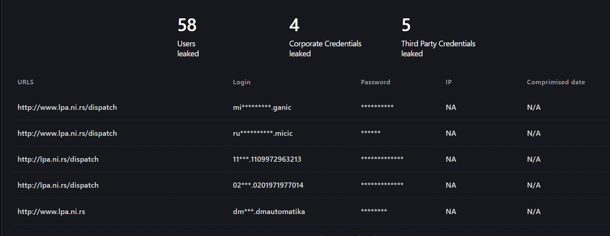Sort by the Login column header
The image size is (610, 236).
pyautogui.click(x=242, y=82)
